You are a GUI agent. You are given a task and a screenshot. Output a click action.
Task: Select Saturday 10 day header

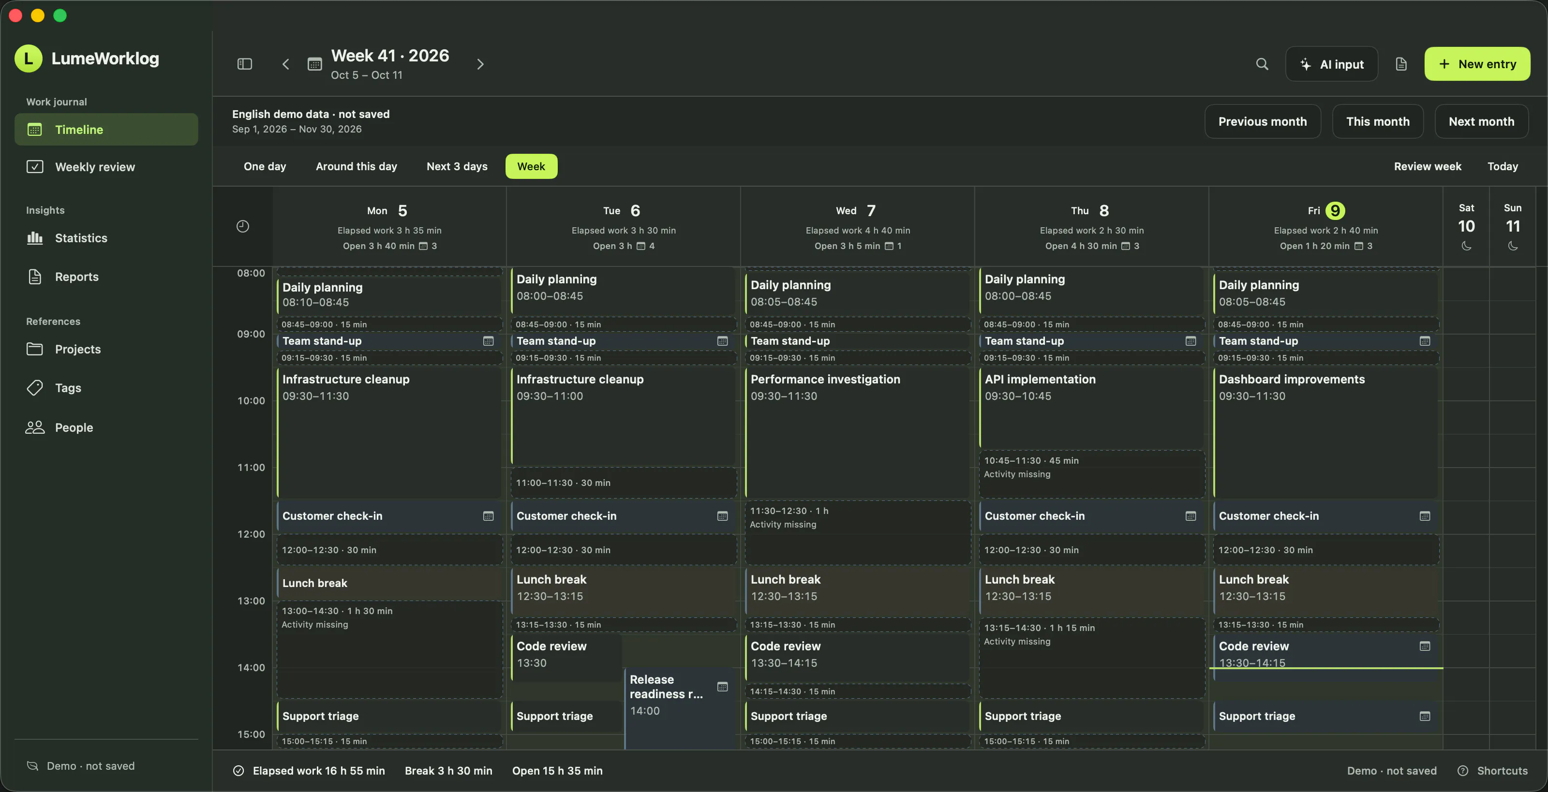[1466, 227]
